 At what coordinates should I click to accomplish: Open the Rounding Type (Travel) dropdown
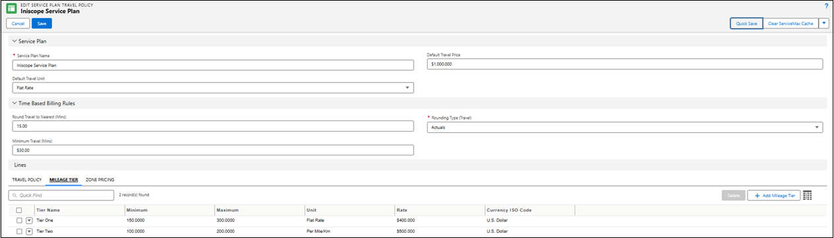pos(625,127)
